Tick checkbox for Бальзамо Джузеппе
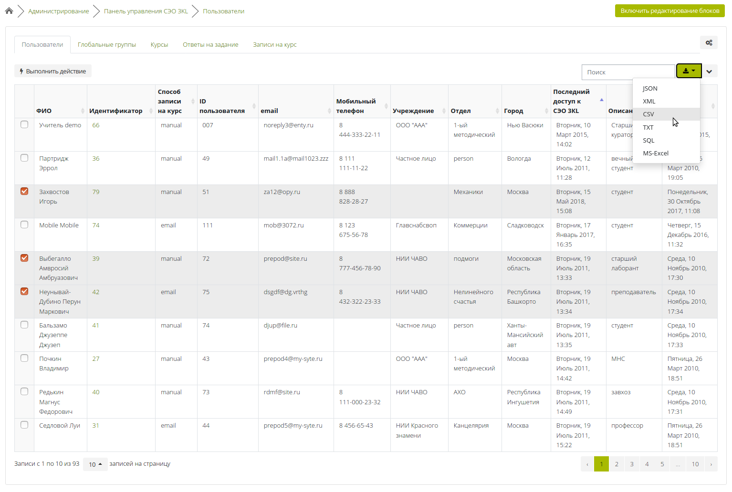Image resolution: width=732 pixels, height=492 pixels. (x=24, y=325)
